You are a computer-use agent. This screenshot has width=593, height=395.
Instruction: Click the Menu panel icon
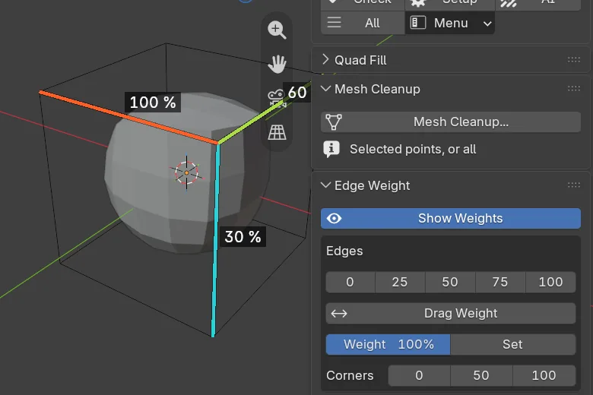pos(418,23)
